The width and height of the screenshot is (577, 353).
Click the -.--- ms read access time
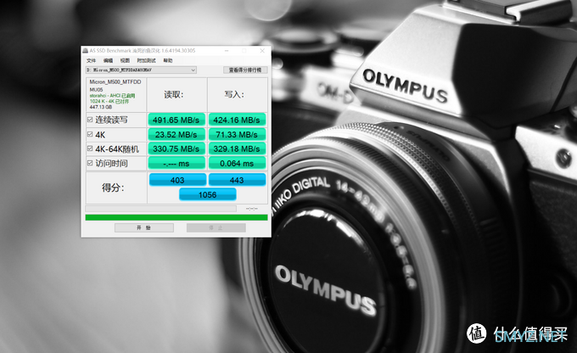point(176,164)
